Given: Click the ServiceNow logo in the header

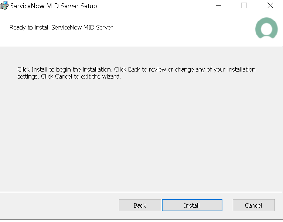Looking at the screenshot, I should click(266, 29).
